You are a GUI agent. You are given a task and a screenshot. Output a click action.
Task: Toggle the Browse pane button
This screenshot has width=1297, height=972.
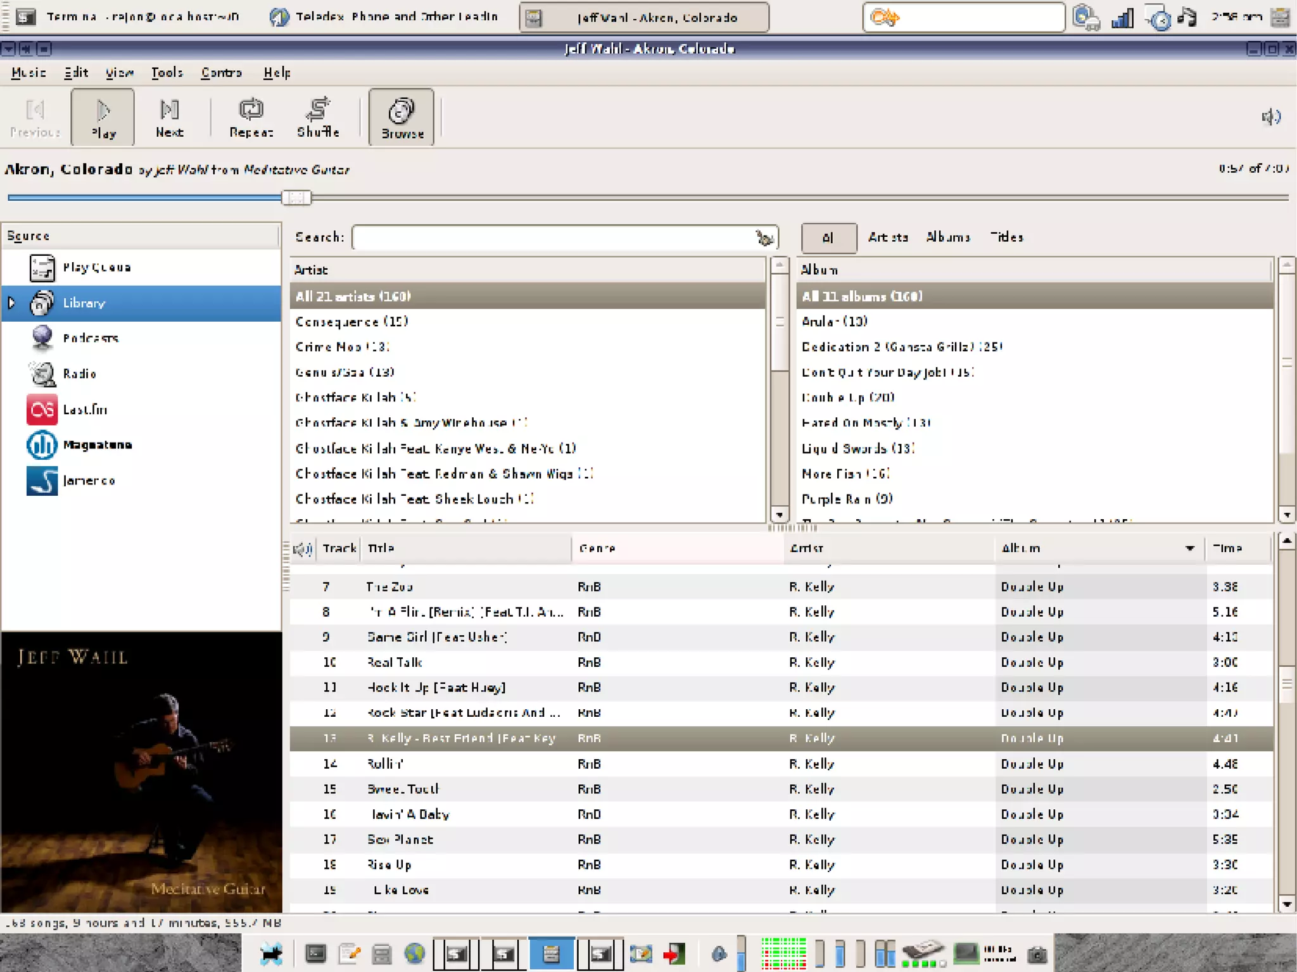click(x=402, y=118)
